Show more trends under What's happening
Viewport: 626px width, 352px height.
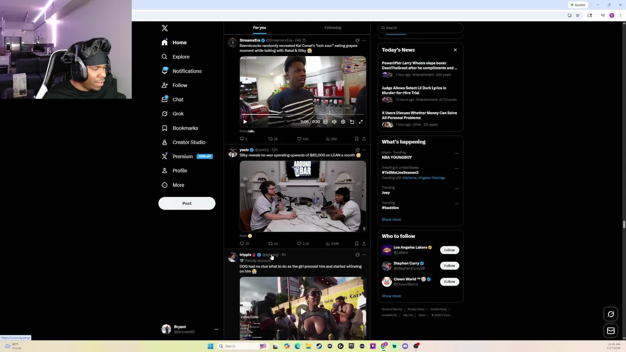391,220
